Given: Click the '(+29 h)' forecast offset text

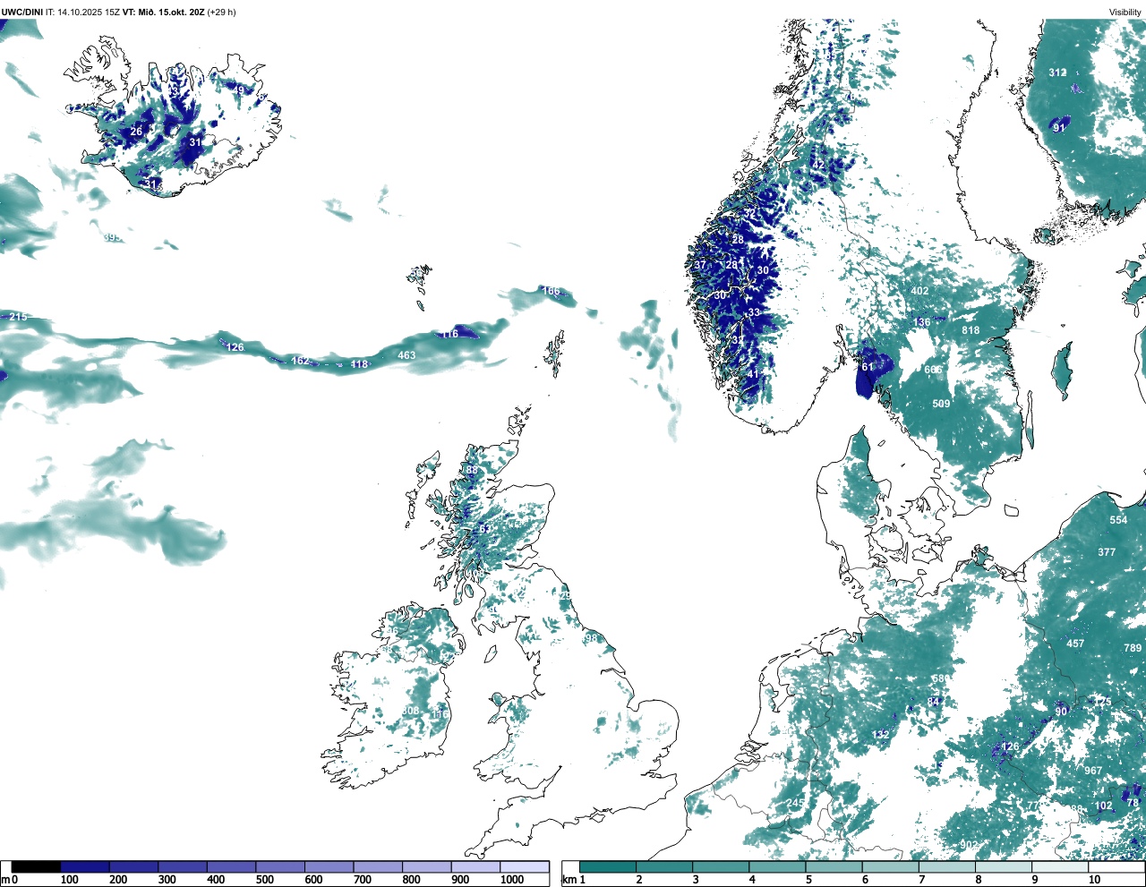Looking at the screenshot, I should pyautogui.click(x=221, y=12).
